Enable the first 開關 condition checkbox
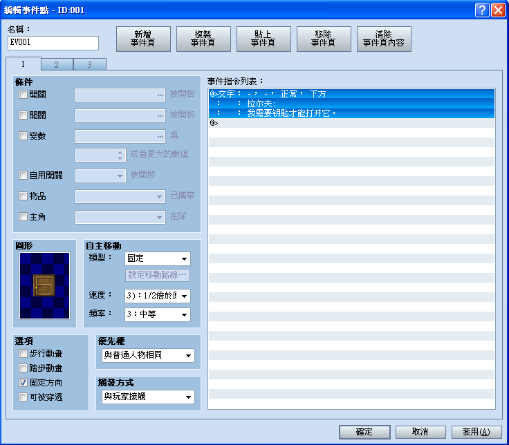The image size is (509, 445). coord(23,95)
